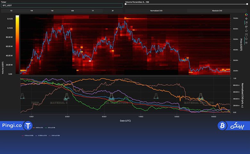Click the Reset chart view icon

(x=246, y=31)
